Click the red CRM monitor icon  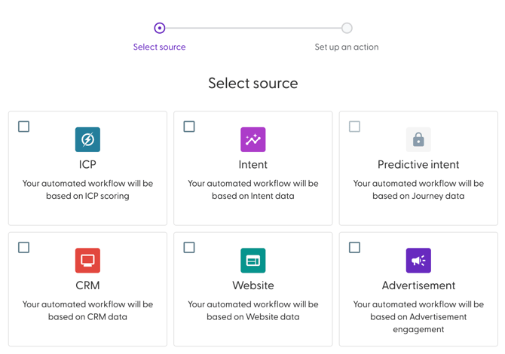(87, 261)
